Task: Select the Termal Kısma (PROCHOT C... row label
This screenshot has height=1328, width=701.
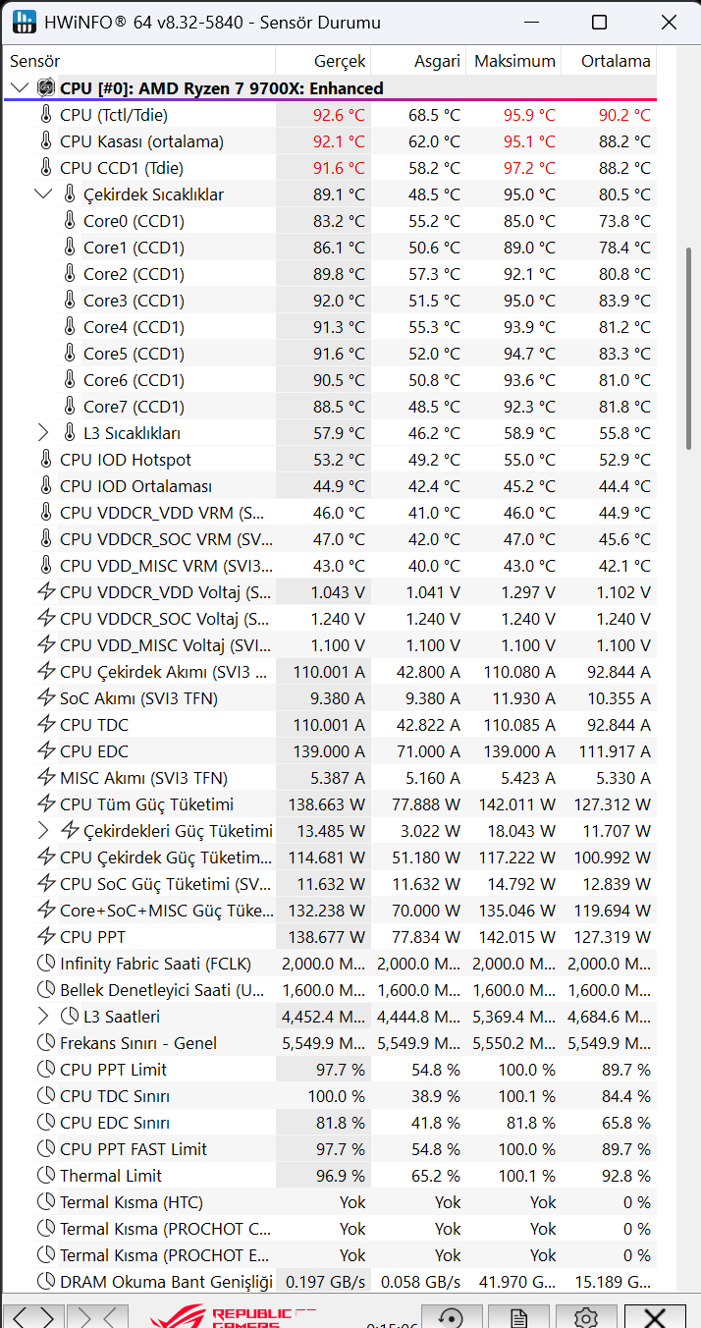Action: click(x=166, y=1229)
